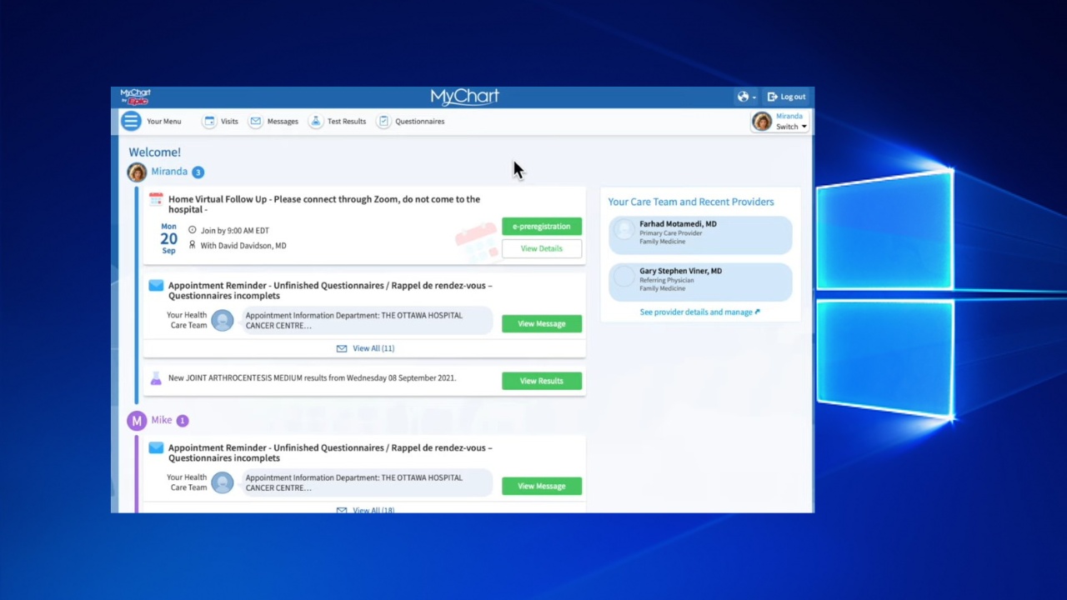Click the MyChart title in header
The image size is (1067, 600).
point(464,97)
